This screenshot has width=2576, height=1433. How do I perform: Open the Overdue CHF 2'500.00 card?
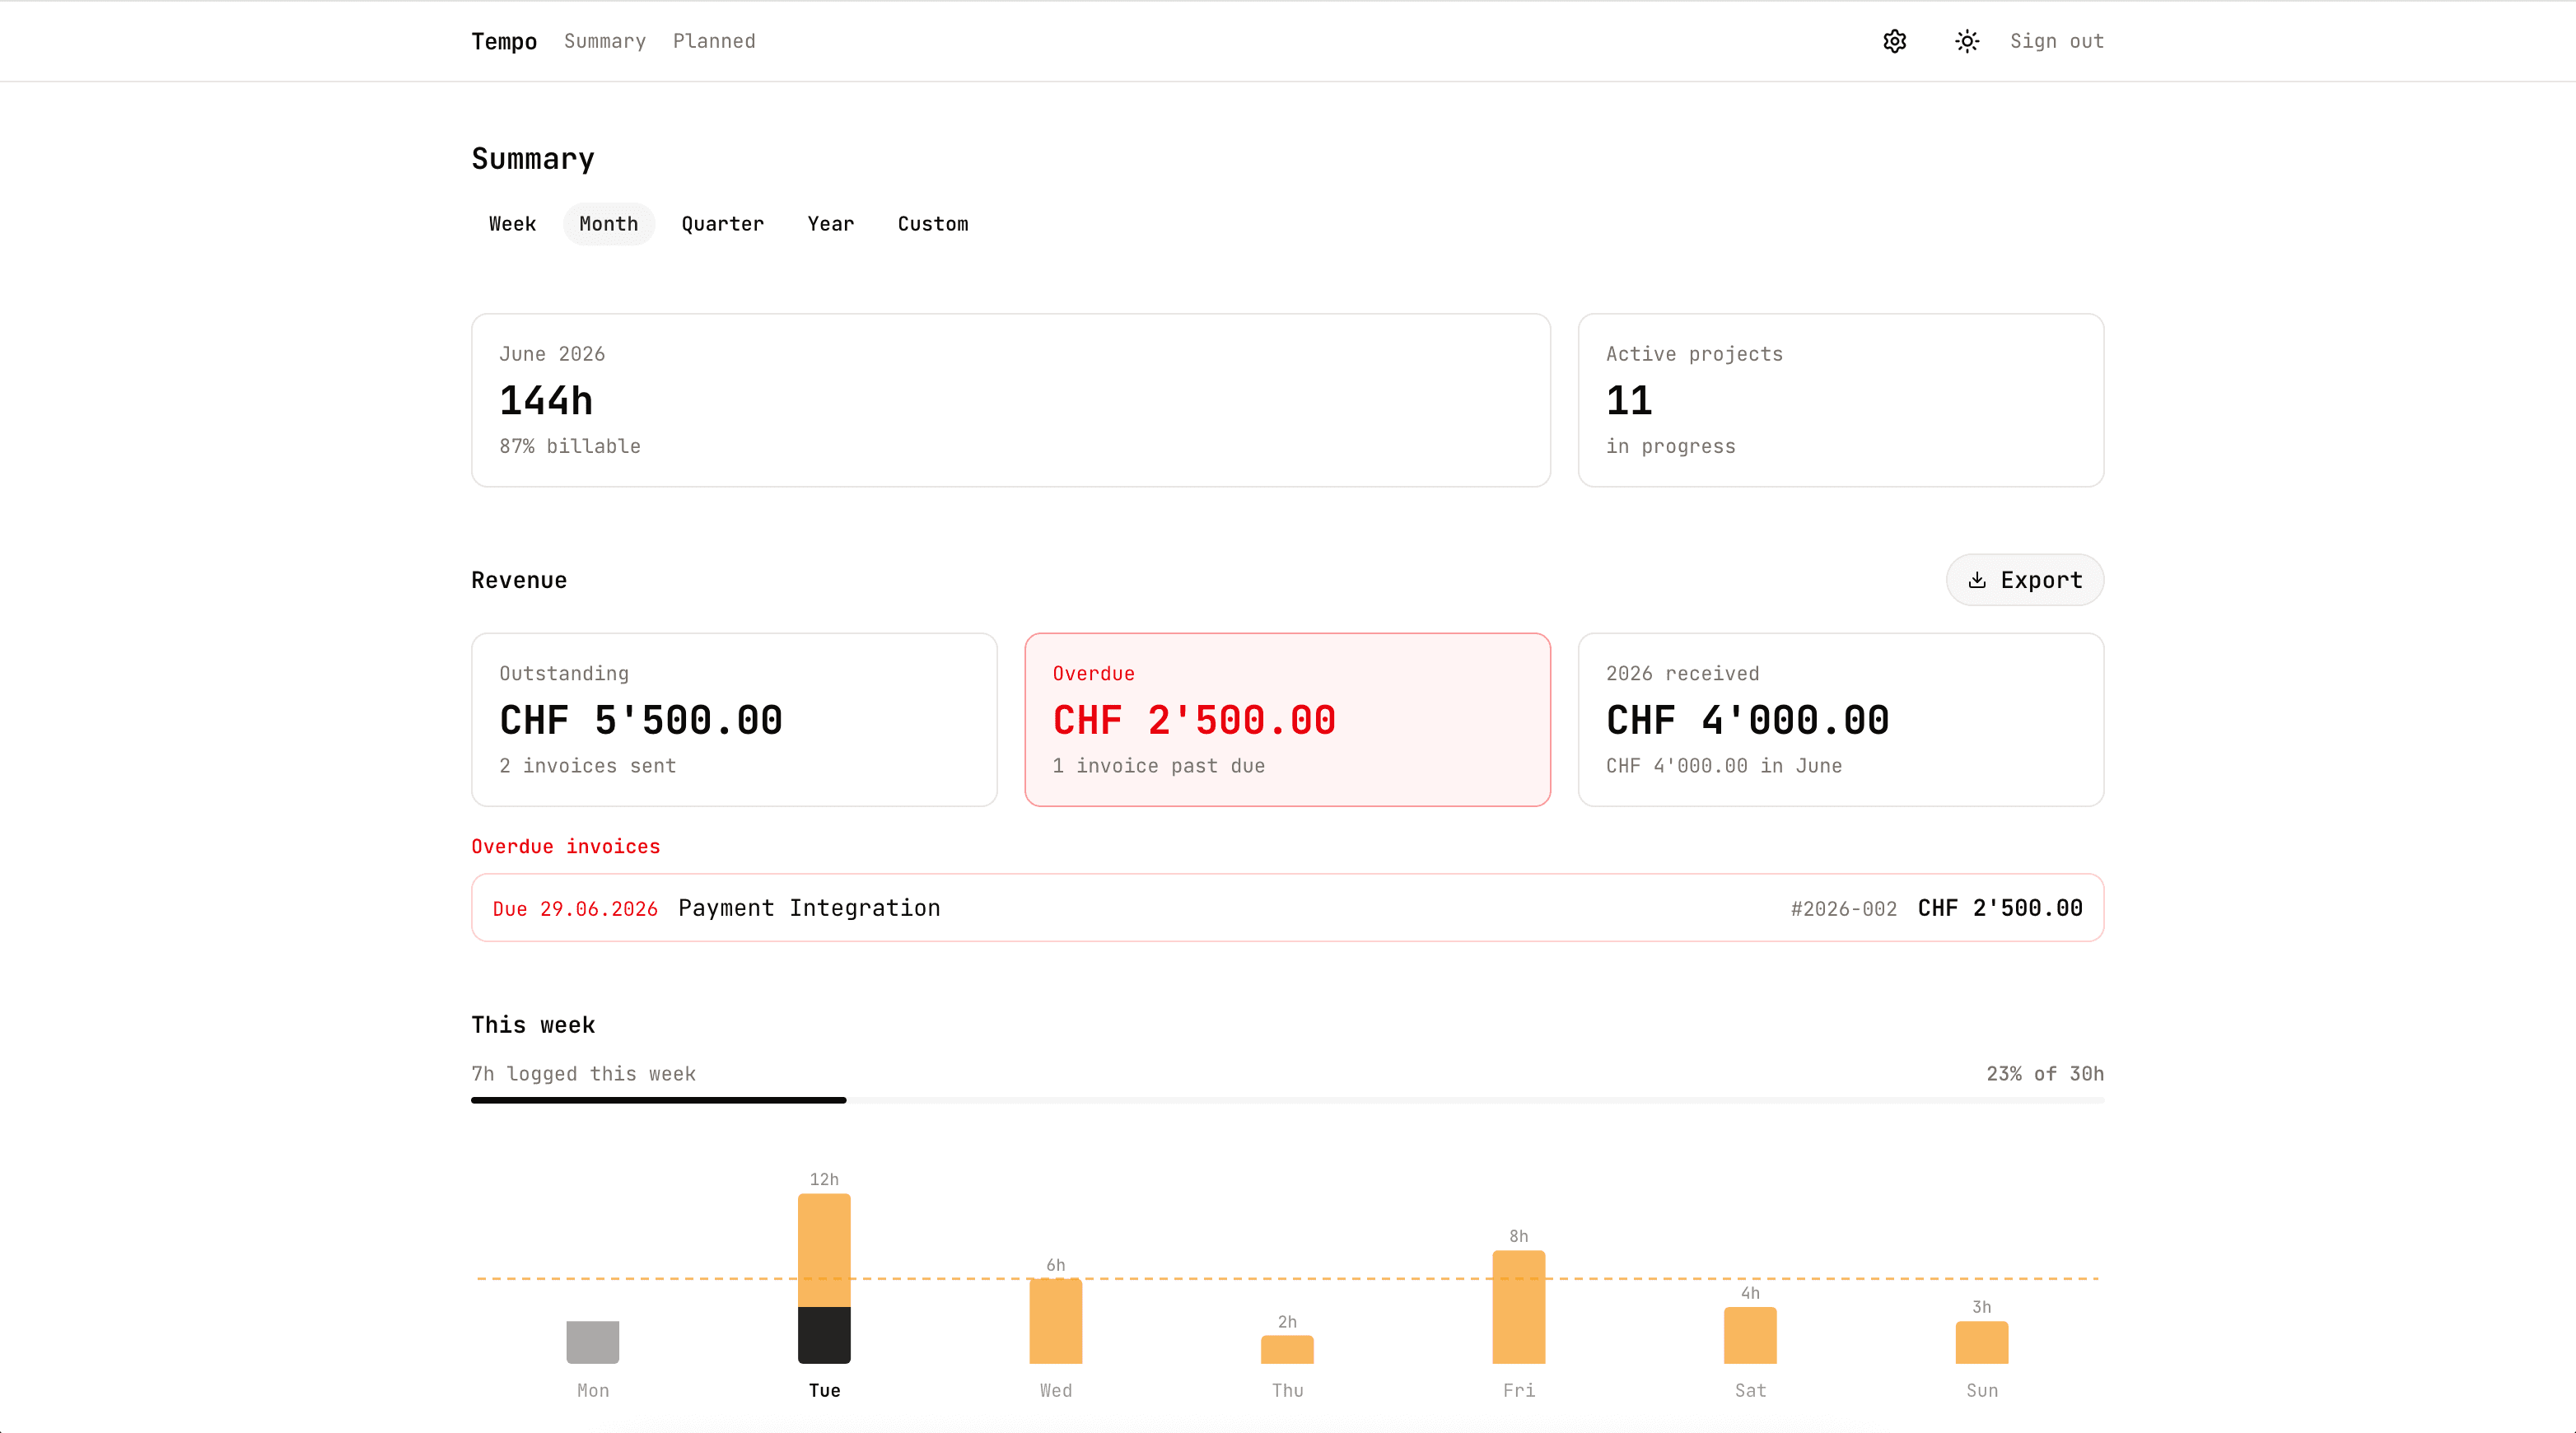click(1288, 720)
